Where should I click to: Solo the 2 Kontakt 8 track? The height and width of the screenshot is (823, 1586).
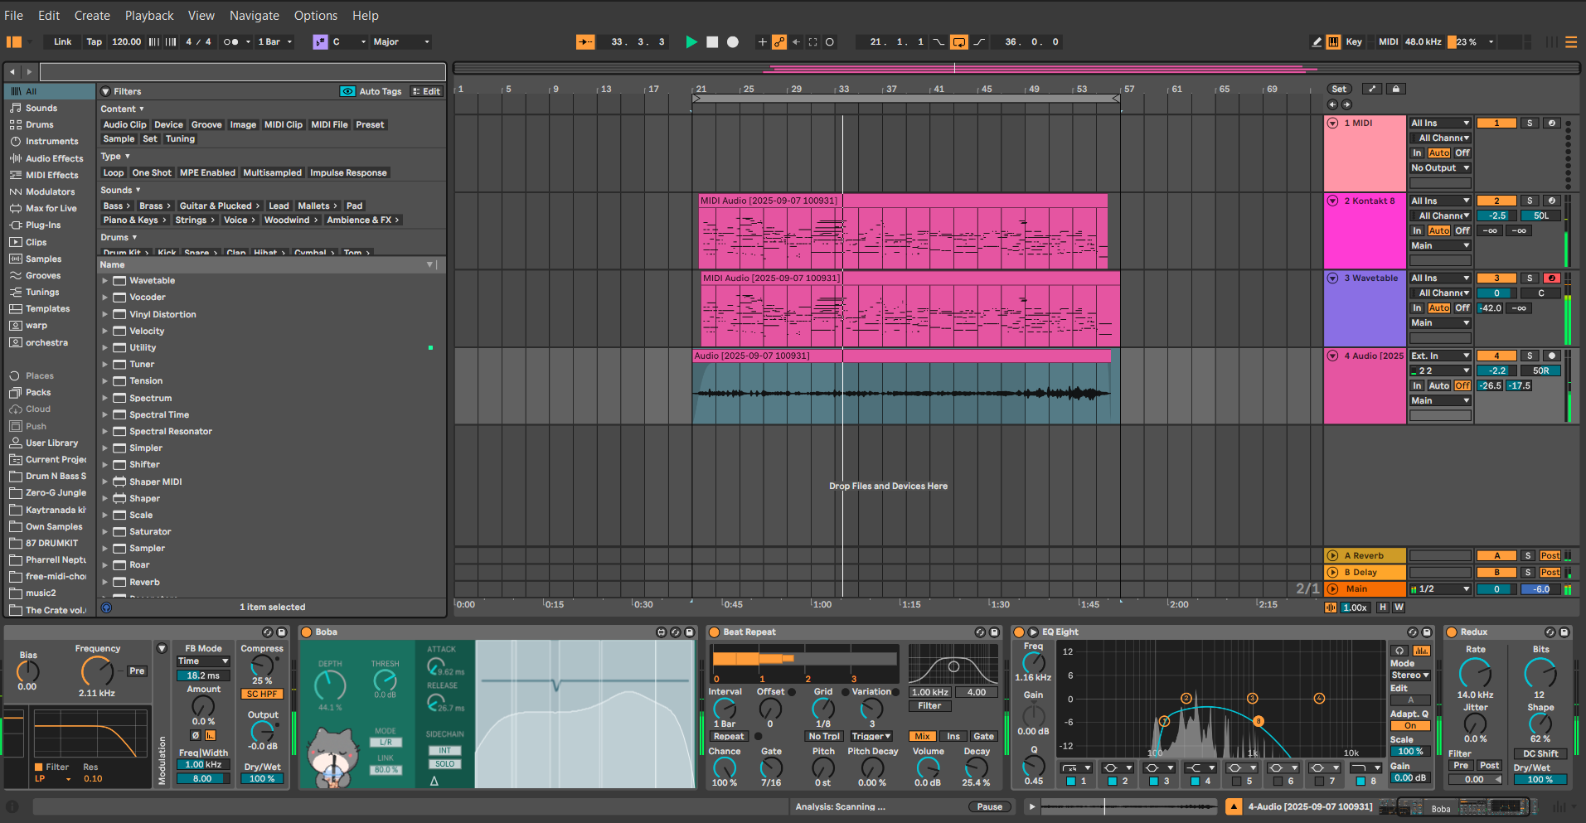1530,201
